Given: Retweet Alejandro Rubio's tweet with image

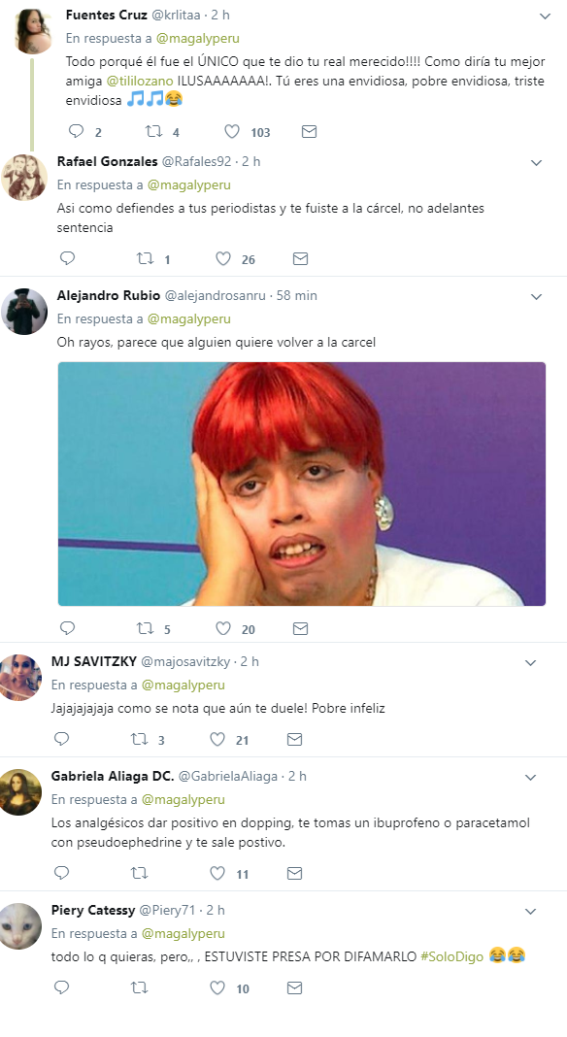Looking at the screenshot, I should (146, 628).
